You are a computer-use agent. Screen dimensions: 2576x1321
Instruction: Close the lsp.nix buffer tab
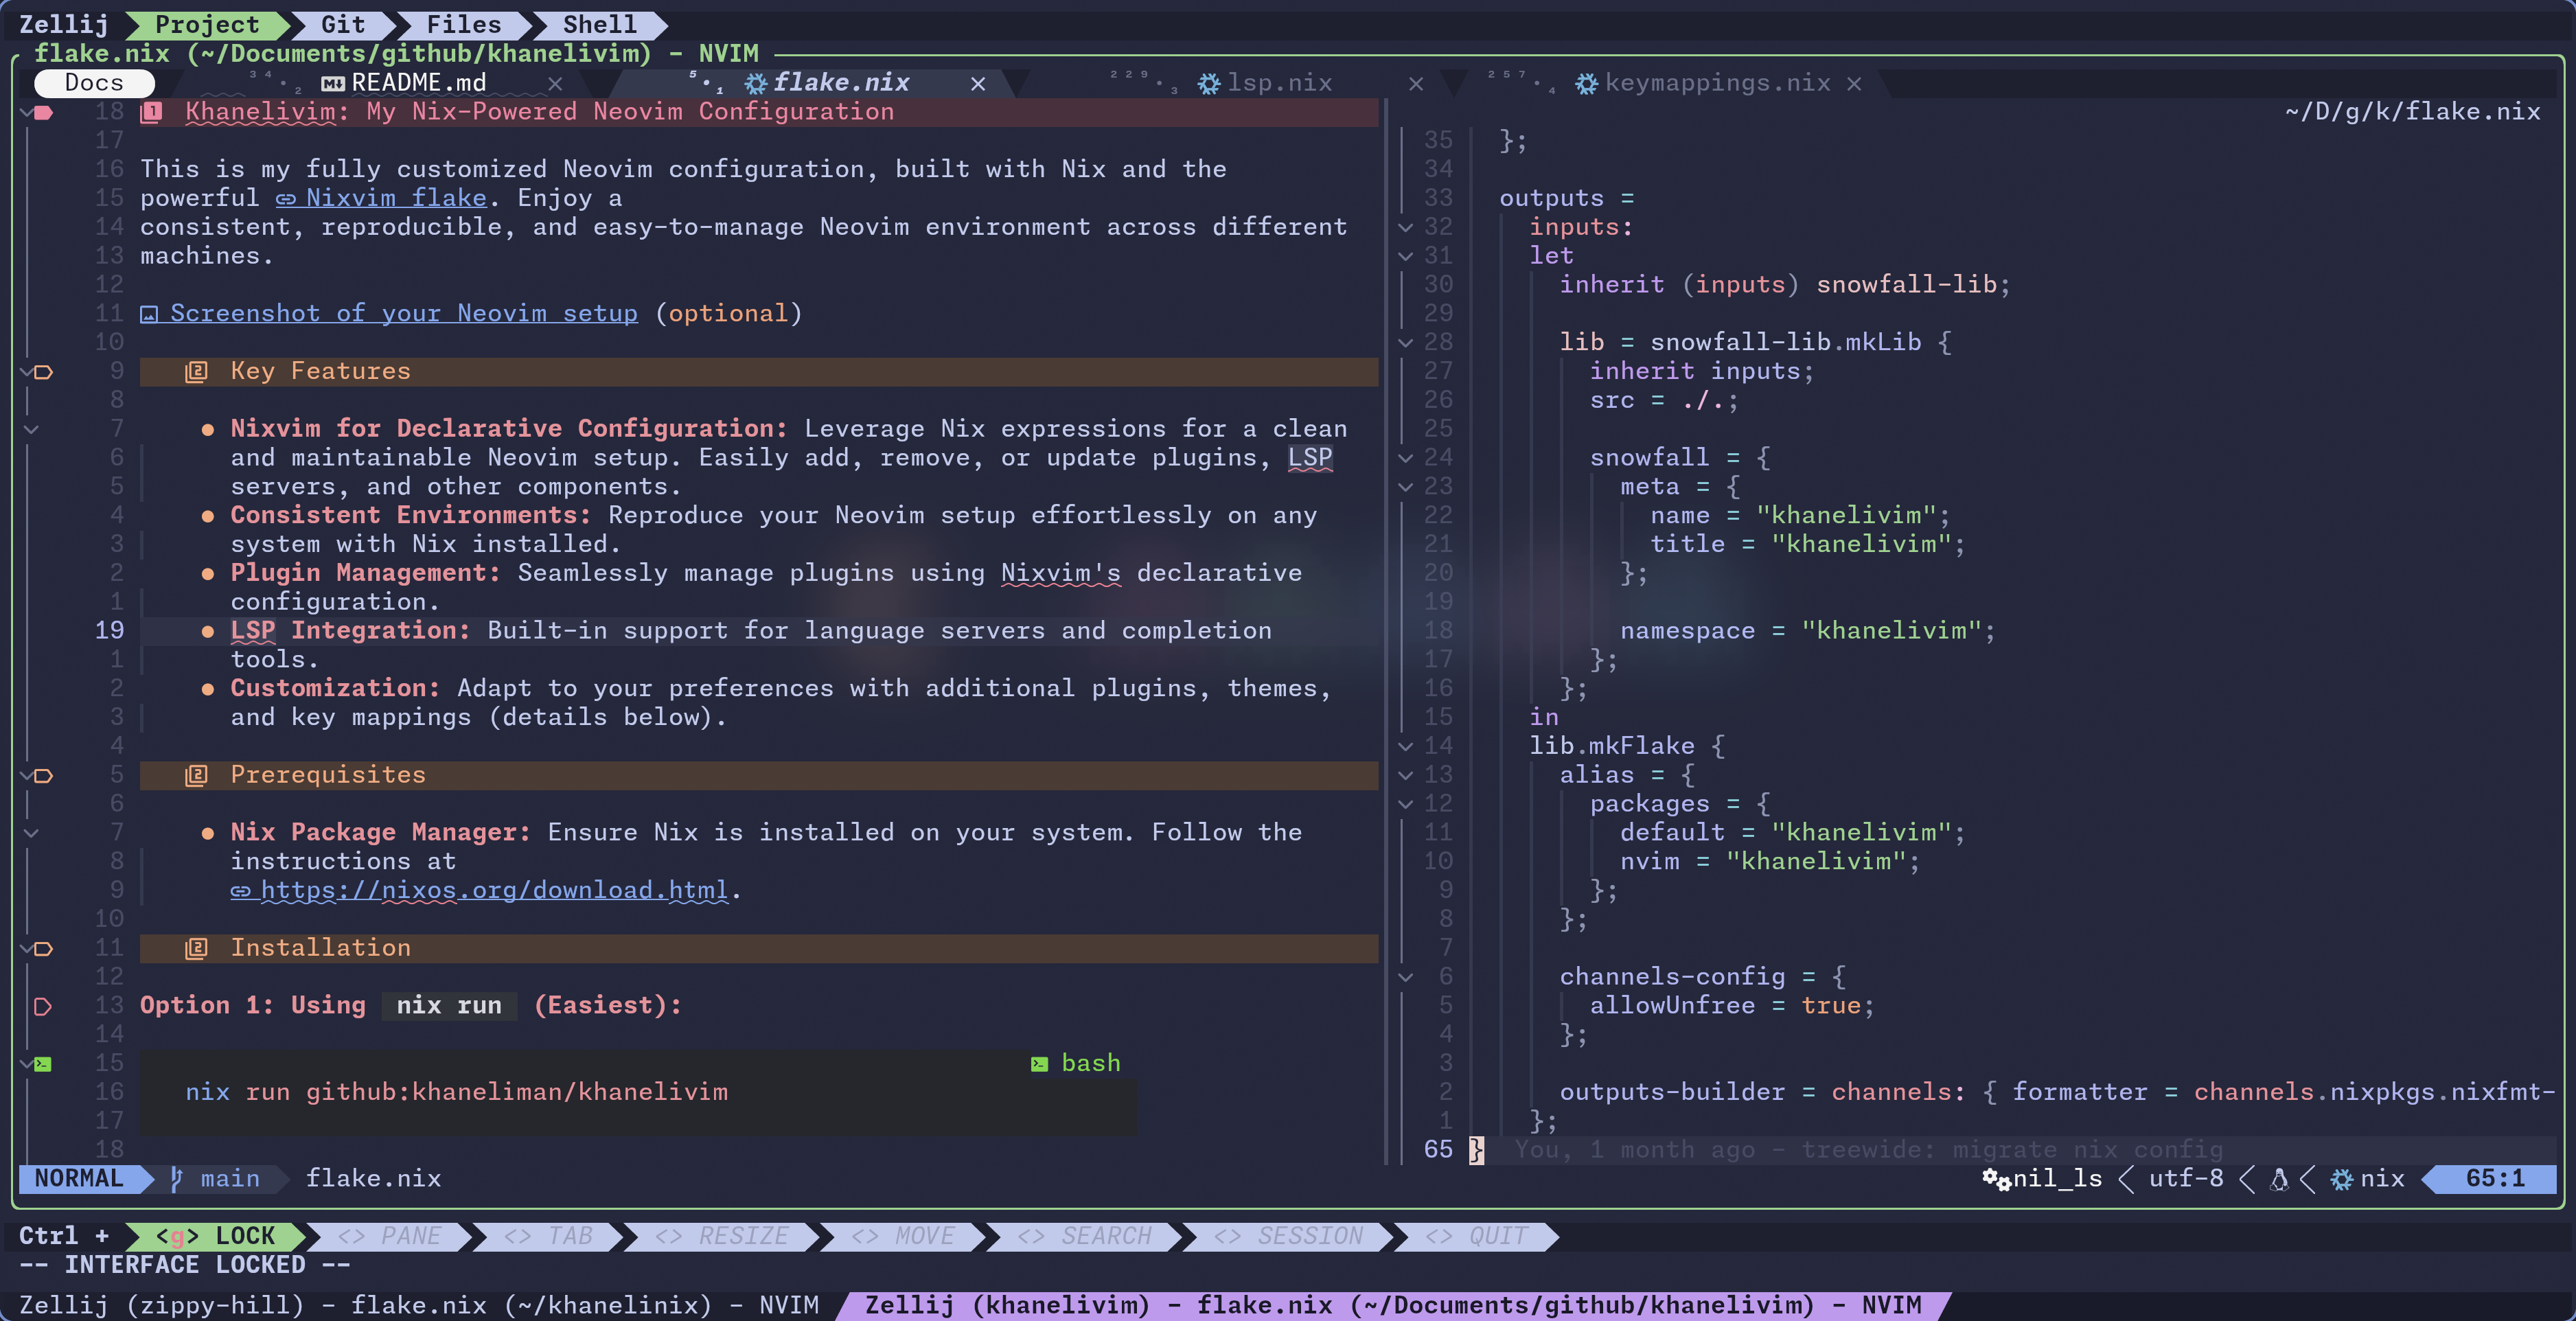1415,84
